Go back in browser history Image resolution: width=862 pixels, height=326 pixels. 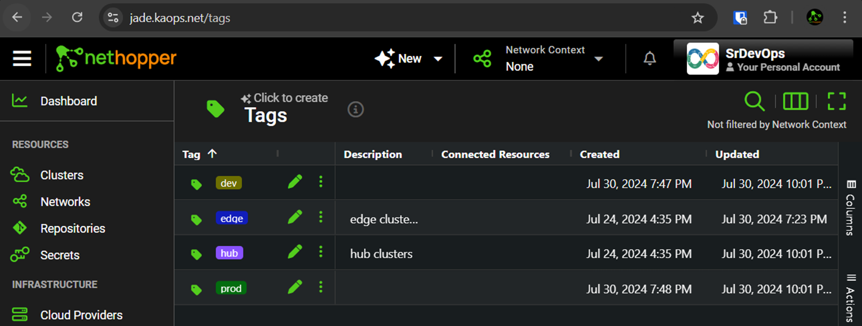[x=17, y=17]
